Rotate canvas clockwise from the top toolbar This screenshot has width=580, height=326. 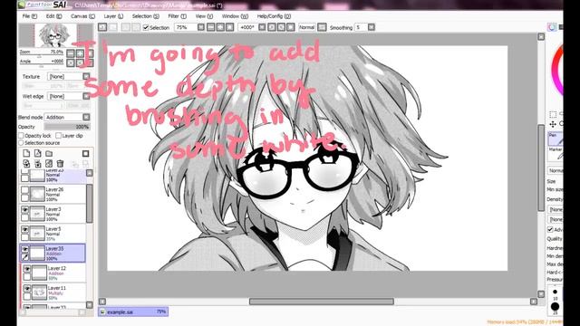281,27
